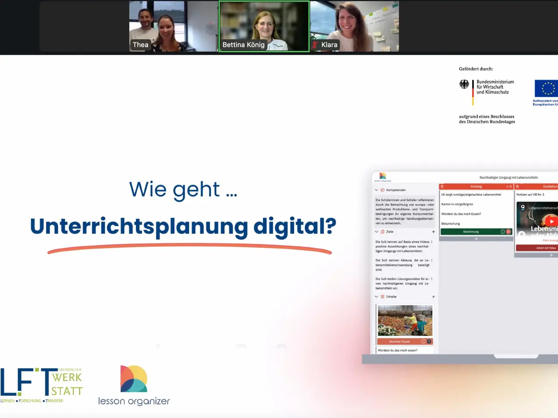Collapse the Inhalte section chevron
Screen dimensions: 558x418
tap(376, 297)
